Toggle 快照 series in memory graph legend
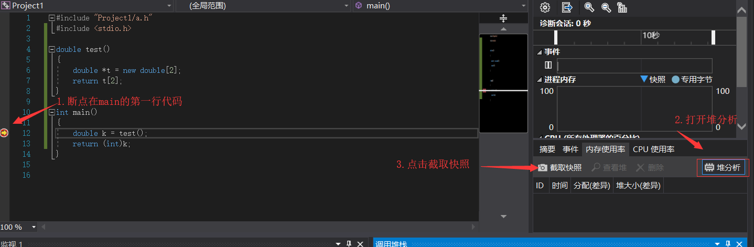 click(653, 80)
